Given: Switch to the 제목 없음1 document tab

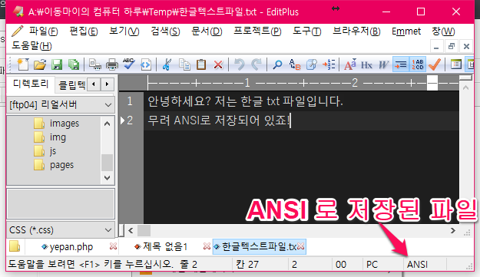Looking at the screenshot, I should click(x=165, y=247).
